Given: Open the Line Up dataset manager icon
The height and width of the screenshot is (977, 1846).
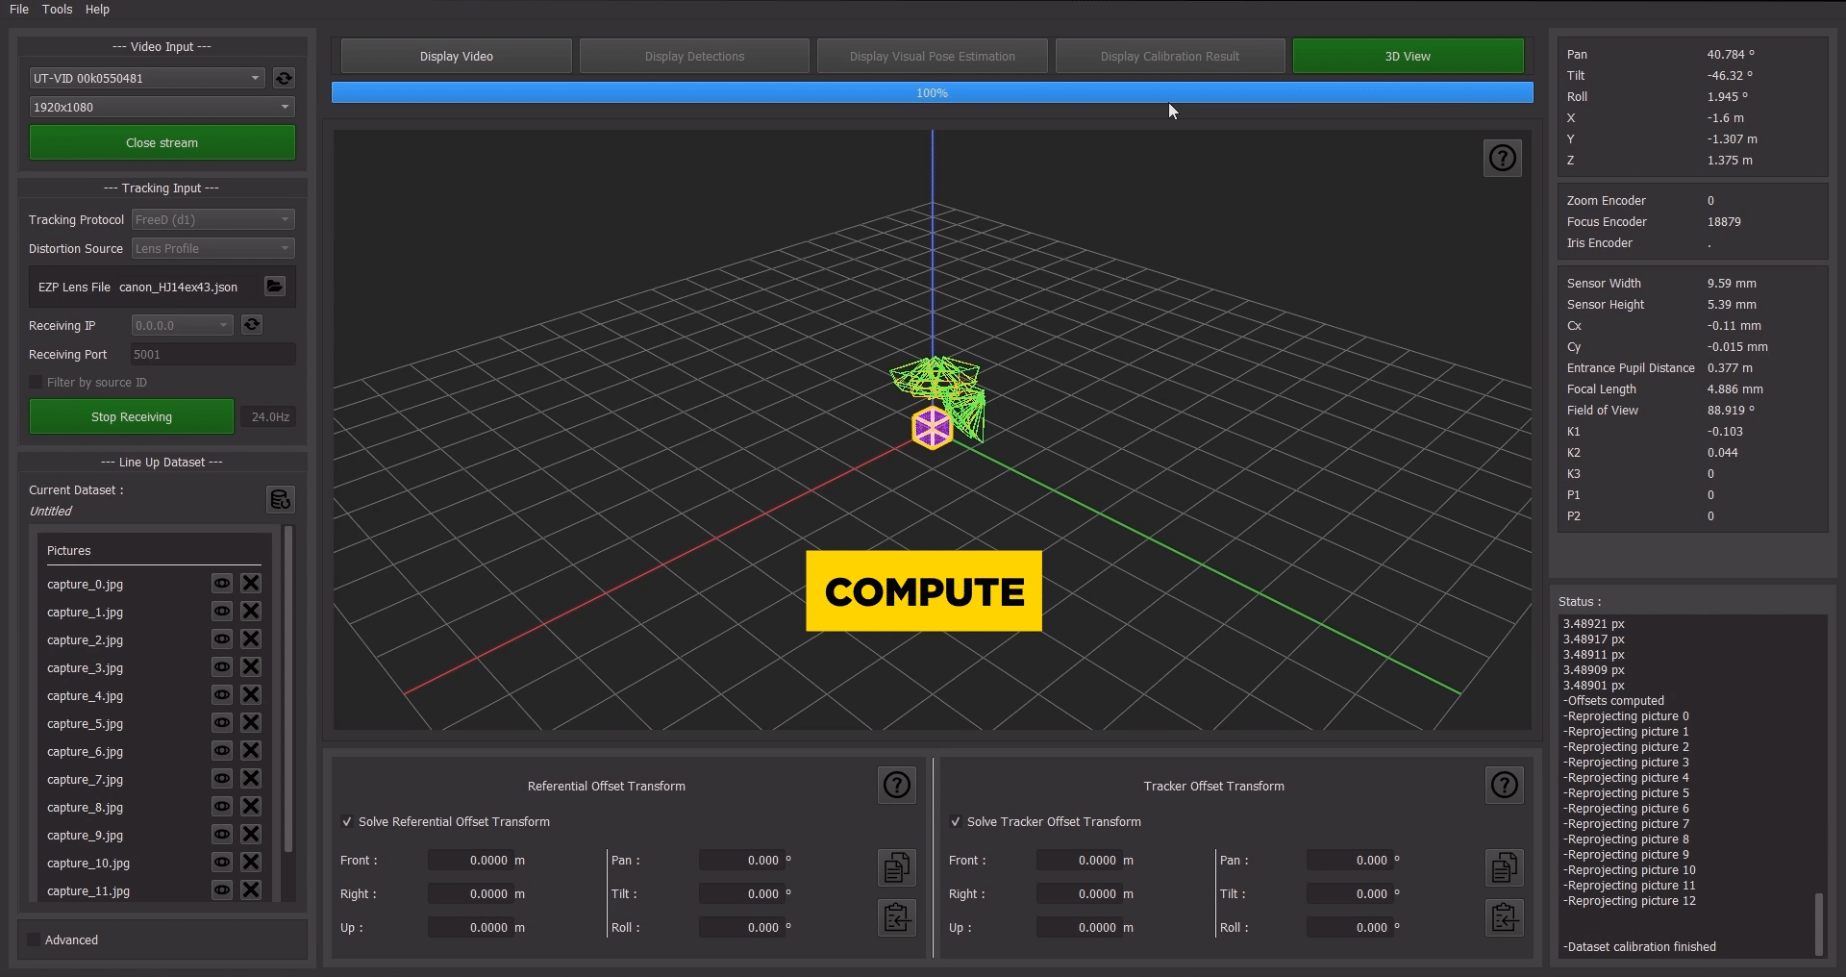Looking at the screenshot, I should 280,499.
